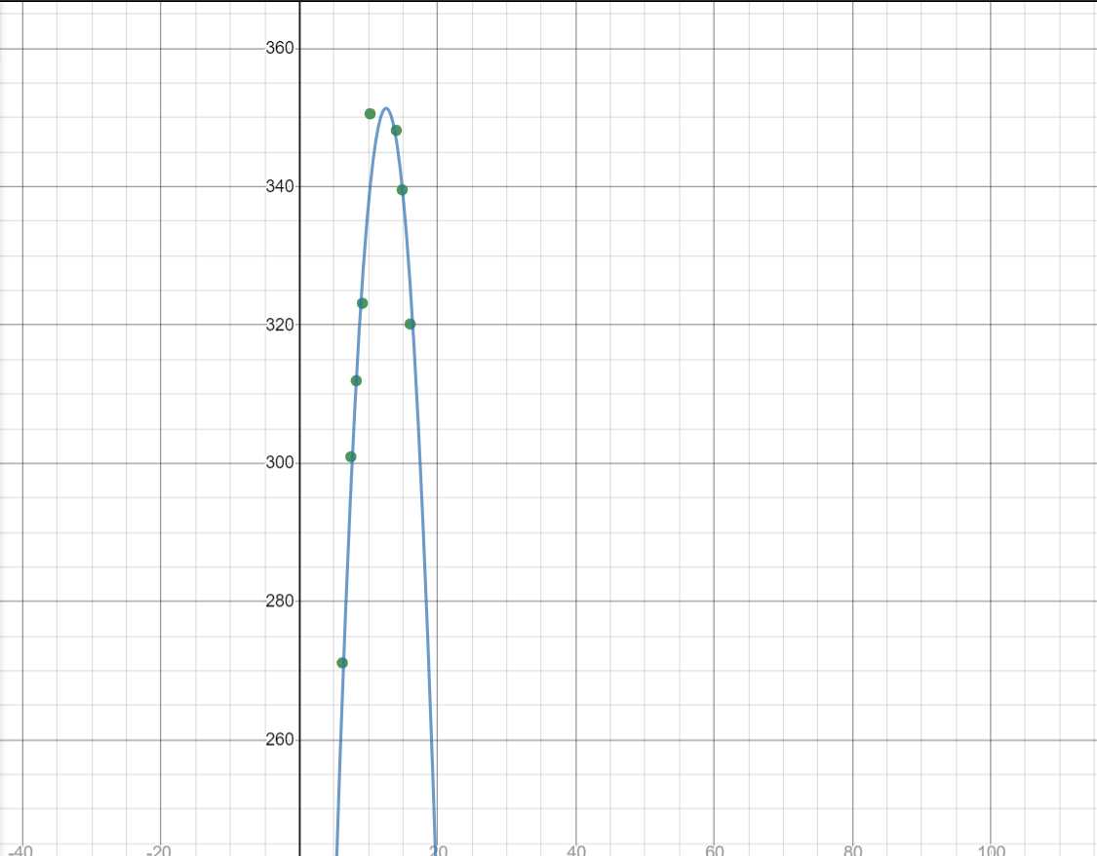1097x856 pixels.
Task: Click the y-axis label 260
Action: point(280,740)
